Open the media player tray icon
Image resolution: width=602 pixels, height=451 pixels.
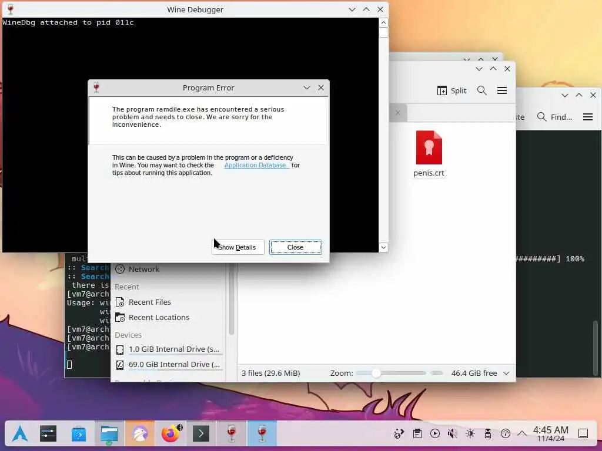coord(435,434)
